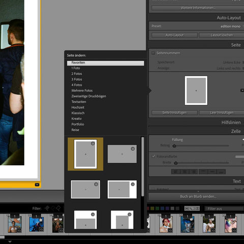Click first attribute filter icon left of Filter aus

[187, 208]
